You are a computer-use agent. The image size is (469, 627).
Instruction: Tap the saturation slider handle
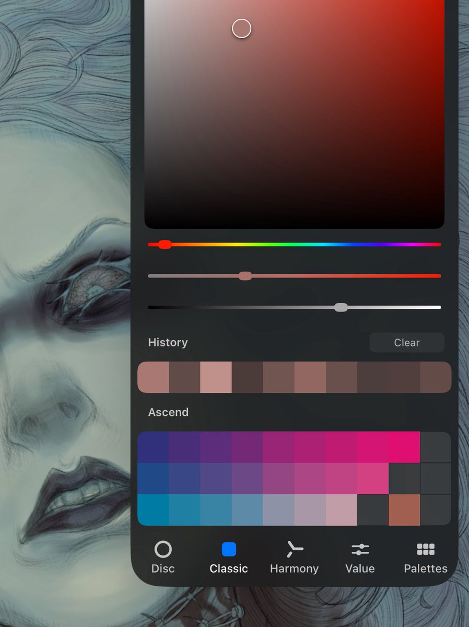(245, 275)
